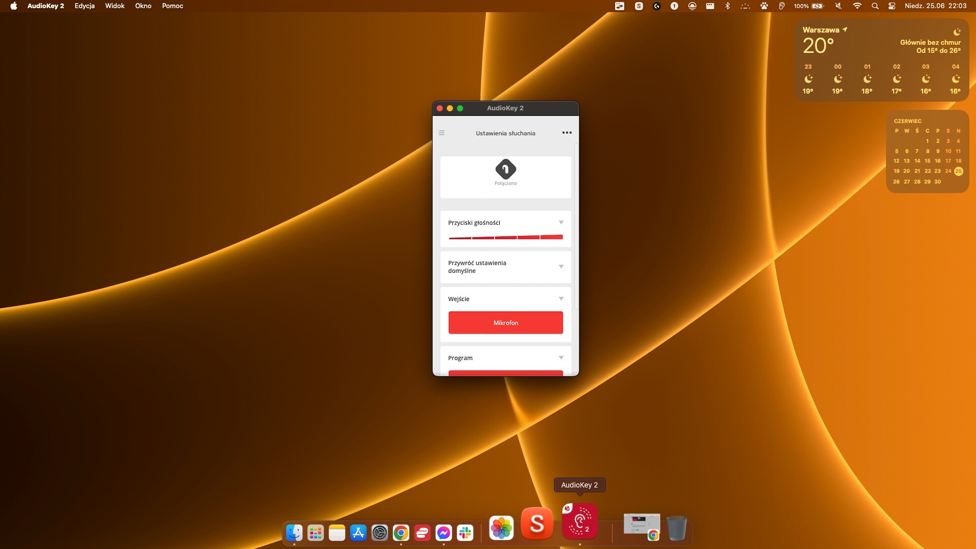Screen dimensions: 976x549
Task: Click the ear hearing menu bar icon
Action: (782, 6)
